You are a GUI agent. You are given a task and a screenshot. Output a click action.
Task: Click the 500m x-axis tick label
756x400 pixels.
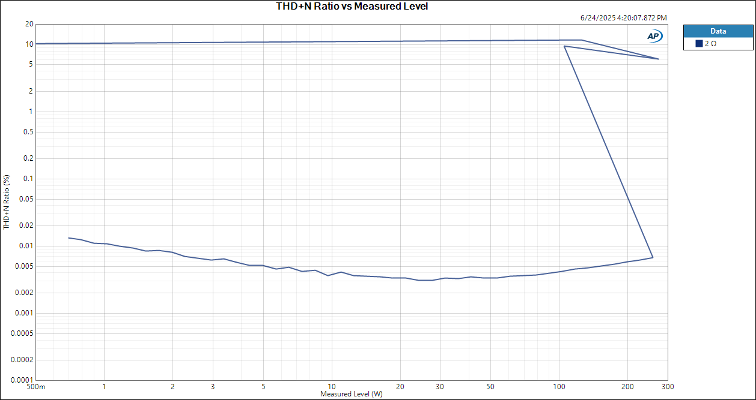(36, 386)
